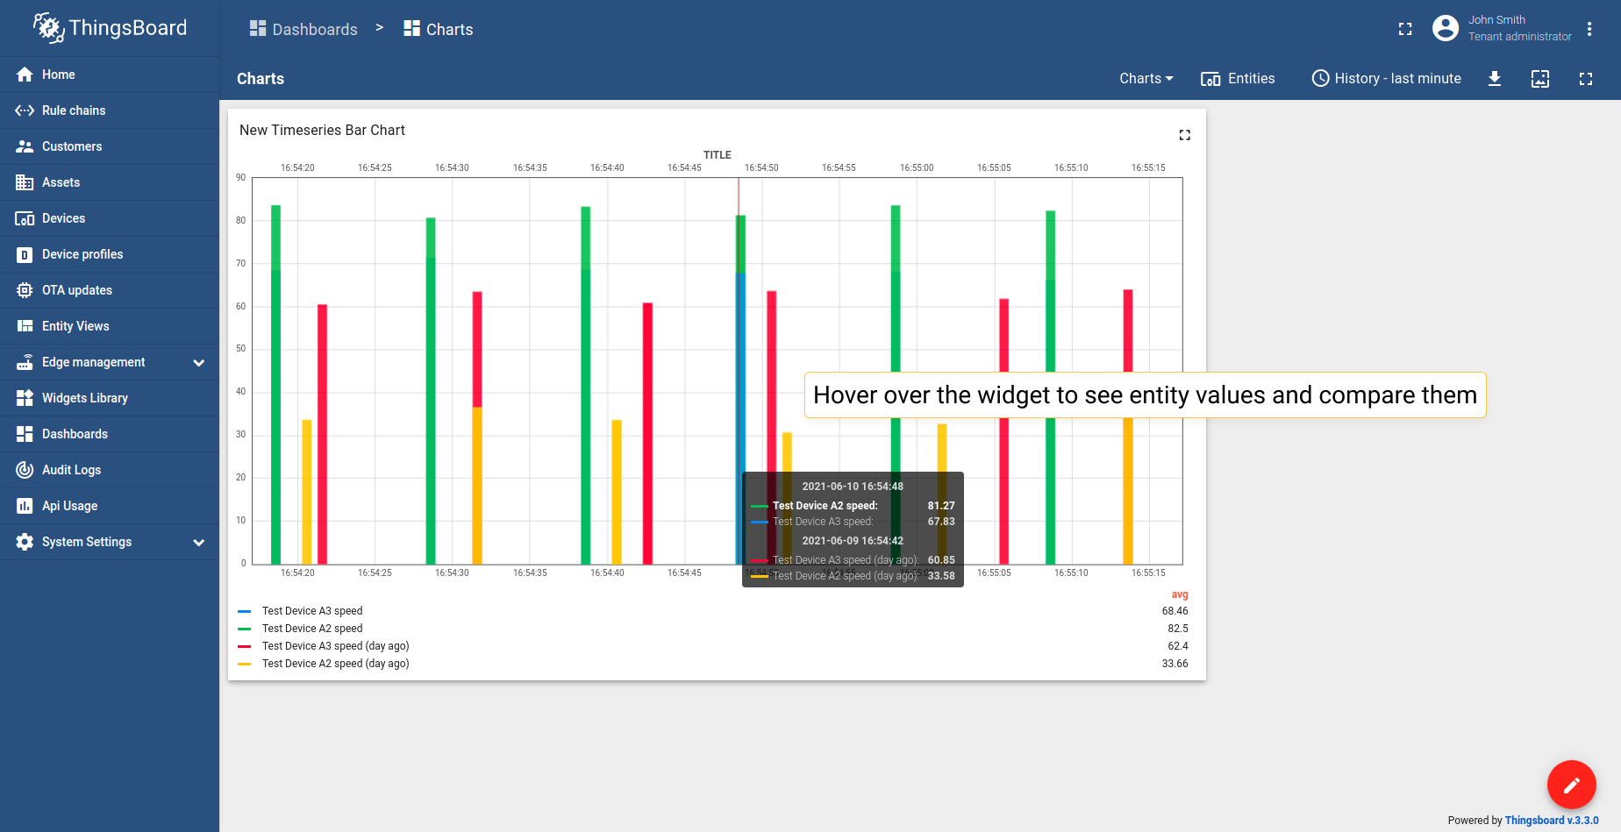Image resolution: width=1621 pixels, height=832 pixels.
Task: Click the green Test Device A2 color marker
Action: (244, 628)
